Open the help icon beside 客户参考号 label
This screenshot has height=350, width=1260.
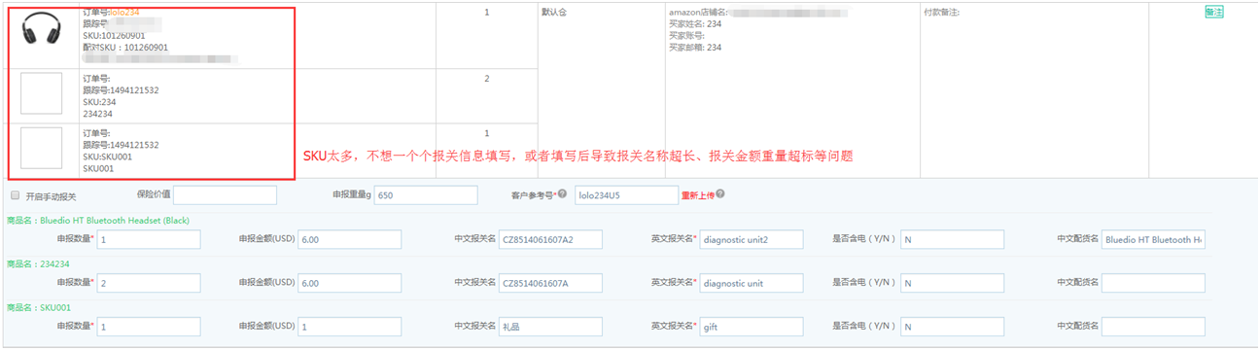(563, 193)
